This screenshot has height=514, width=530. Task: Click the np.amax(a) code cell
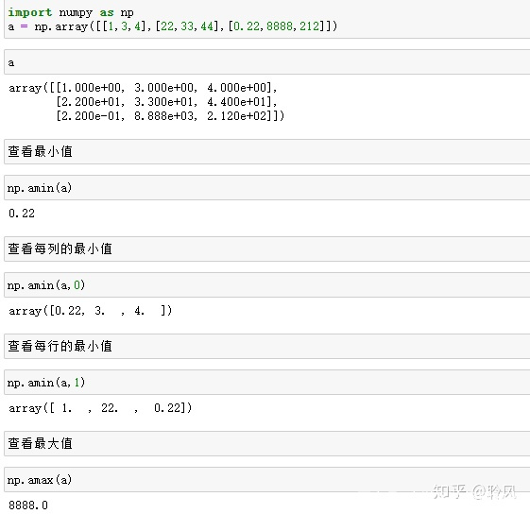click(x=267, y=479)
